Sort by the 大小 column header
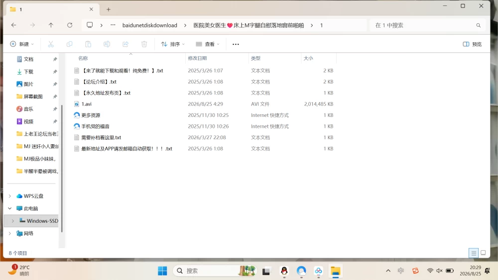The width and height of the screenshot is (498, 280). (318, 58)
